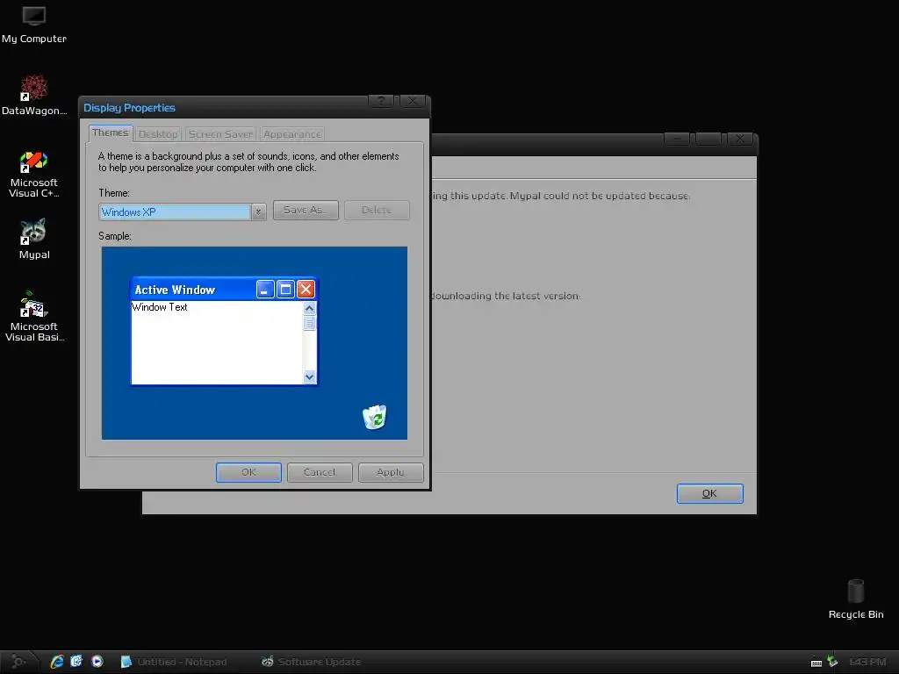Viewport: 899px width, 674px height.
Task: Open the Desktop tab
Action: click(x=158, y=134)
